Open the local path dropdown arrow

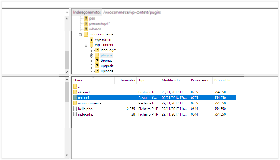click(x=67, y=13)
